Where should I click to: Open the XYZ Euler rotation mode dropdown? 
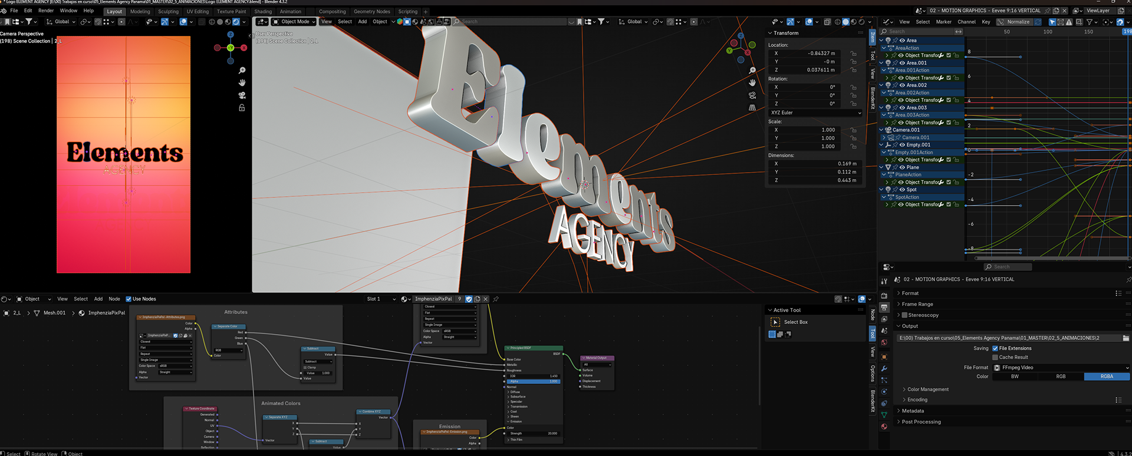(x=816, y=113)
